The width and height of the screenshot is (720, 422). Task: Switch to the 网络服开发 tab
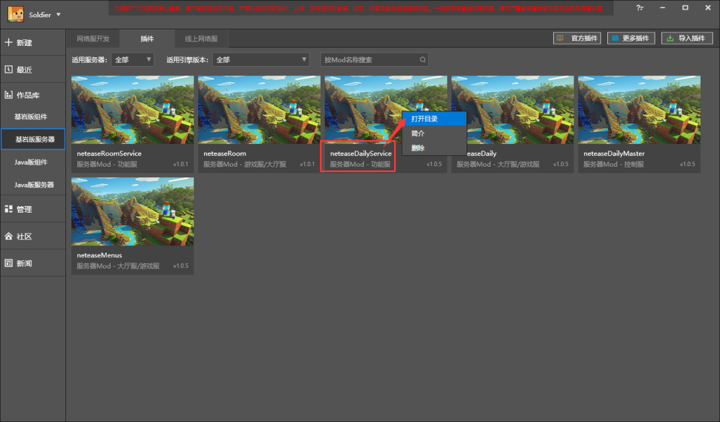tap(93, 39)
